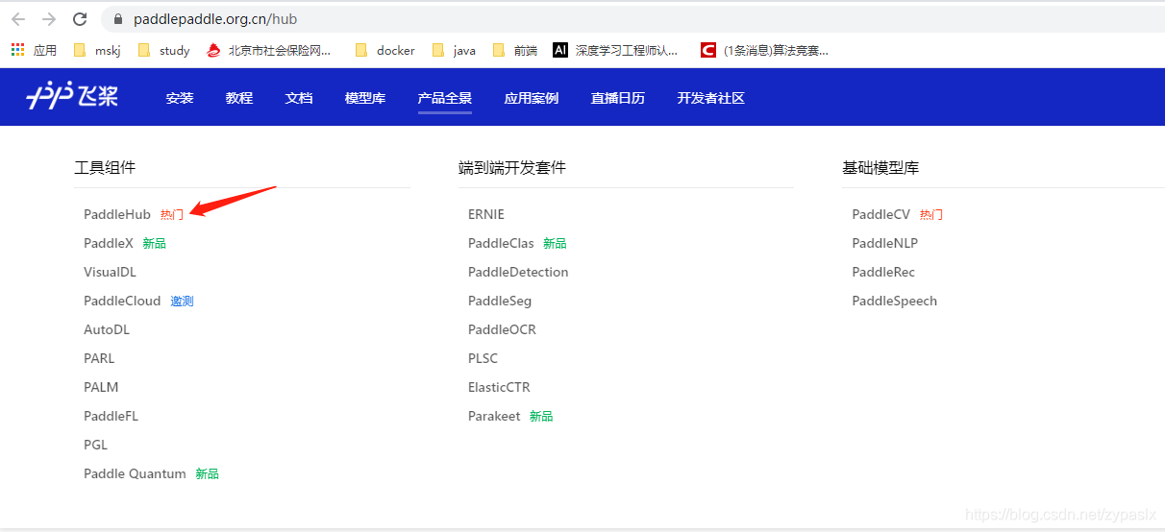The width and height of the screenshot is (1165, 532).
Task: Open the PaddleSeg link
Action: [x=500, y=301]
